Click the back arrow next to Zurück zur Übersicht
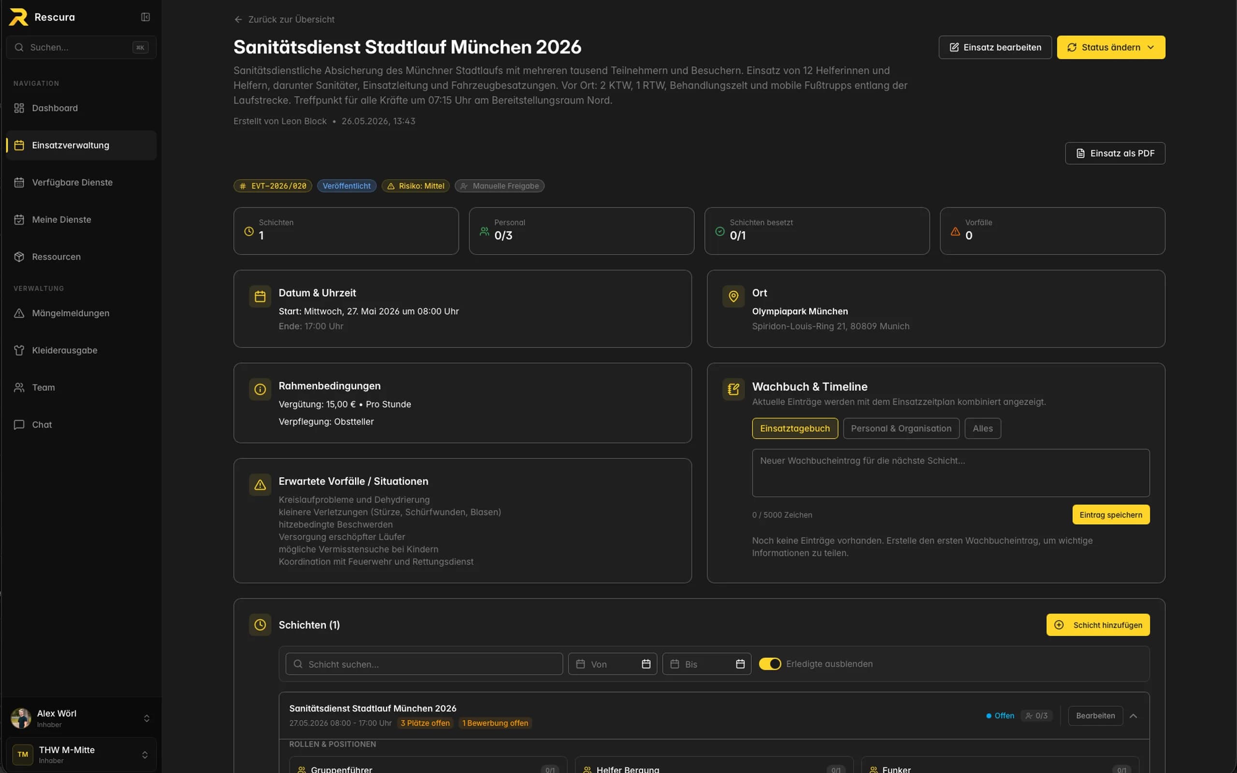Image resolution: width=1237 pixels, height=773 pixels. (238, 19)
